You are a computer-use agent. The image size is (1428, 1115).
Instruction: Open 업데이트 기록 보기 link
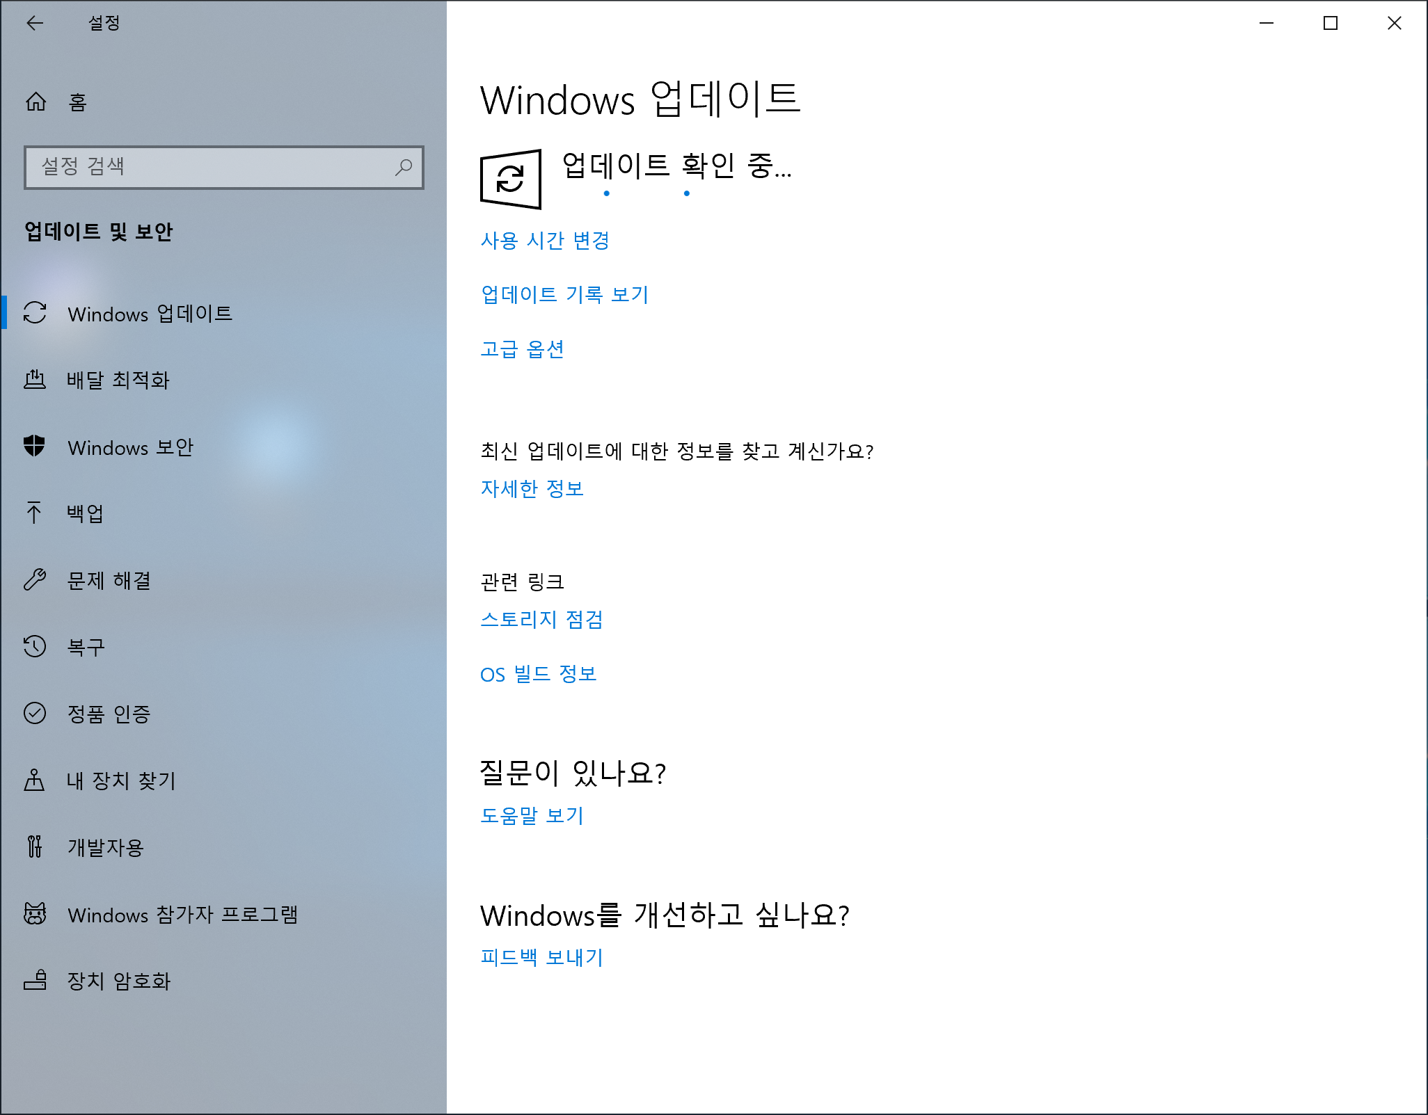tap(564, 295)
